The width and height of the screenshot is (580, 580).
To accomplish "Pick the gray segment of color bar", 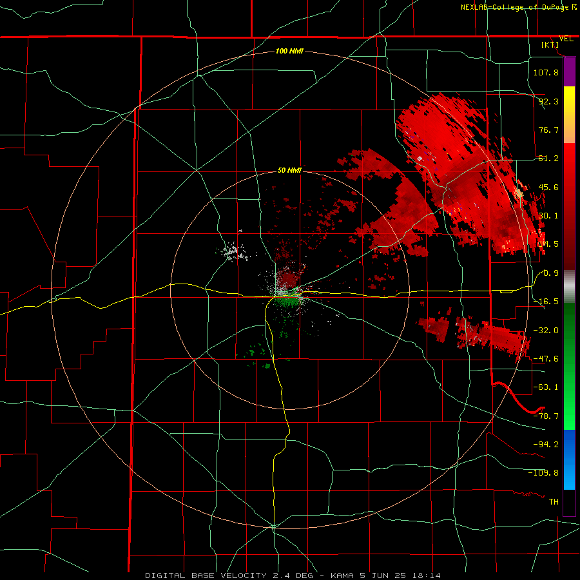I will pyautogui.click(x=569, y=287).
